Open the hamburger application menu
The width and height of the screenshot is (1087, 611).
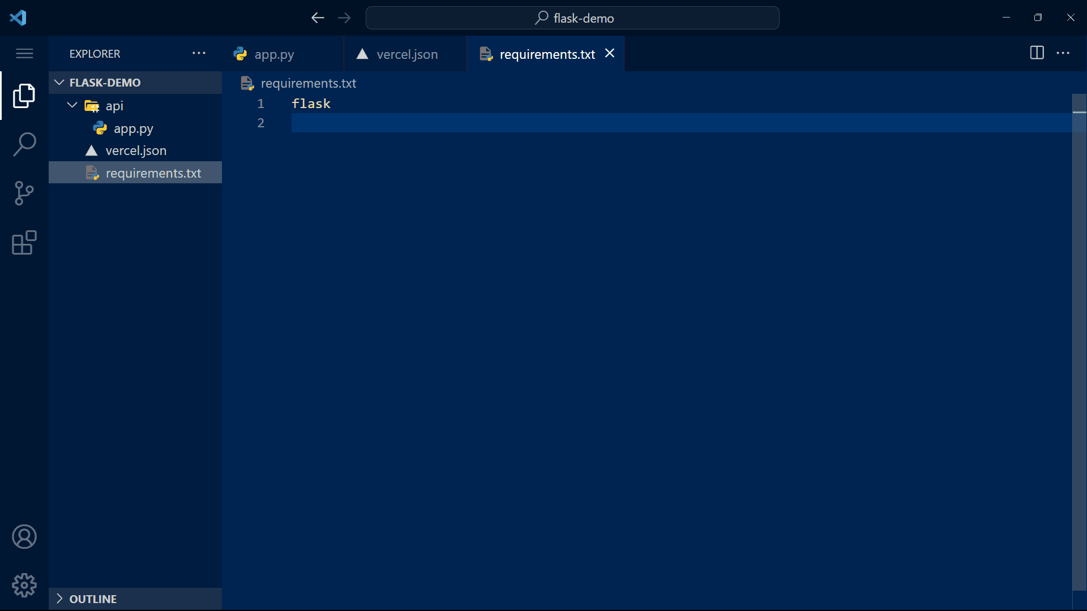[24, 54]
